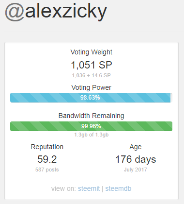184x204 pixels.
Task: Click the 1,051 SP voting weight value
Action: pyautogui.click(x=92, y=65)
